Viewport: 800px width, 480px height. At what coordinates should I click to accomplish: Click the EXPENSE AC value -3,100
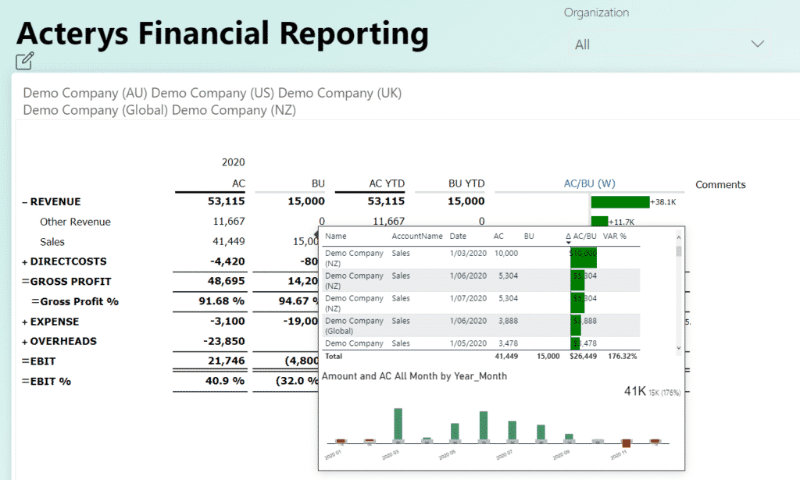click(227, 322)
